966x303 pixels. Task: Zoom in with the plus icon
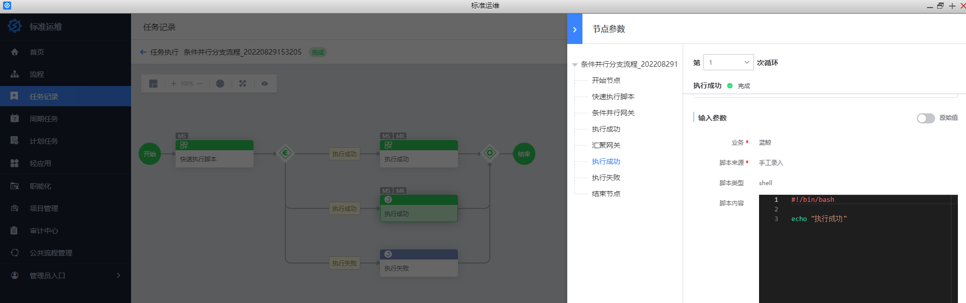pyautogui.click(x=174, y=83)
